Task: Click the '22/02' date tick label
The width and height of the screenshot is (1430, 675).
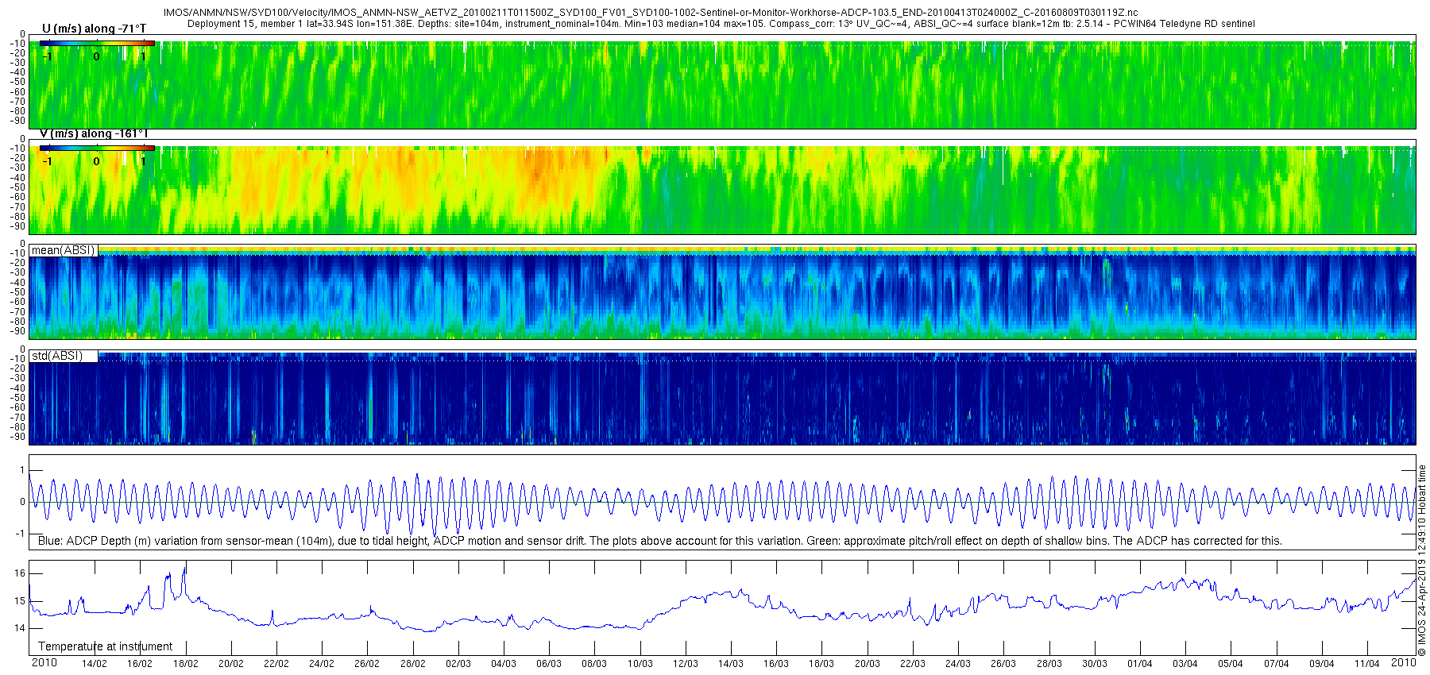Action: 276,663
